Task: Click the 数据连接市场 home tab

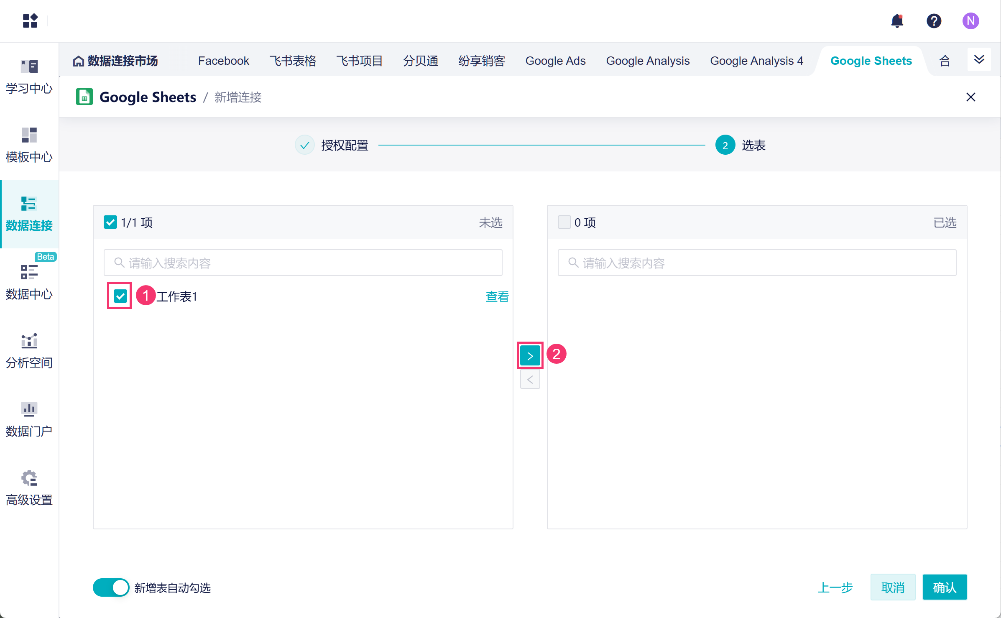Action: pos(115,61)
